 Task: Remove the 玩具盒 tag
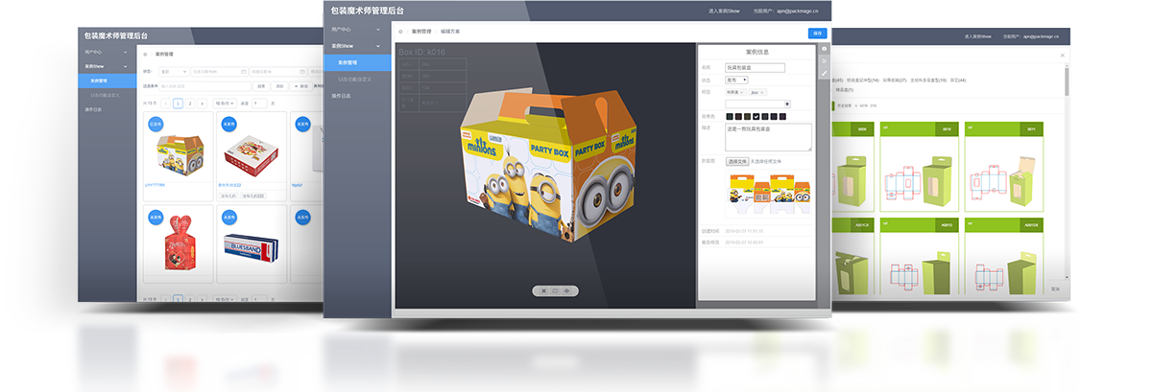click(x=742, y=92)
